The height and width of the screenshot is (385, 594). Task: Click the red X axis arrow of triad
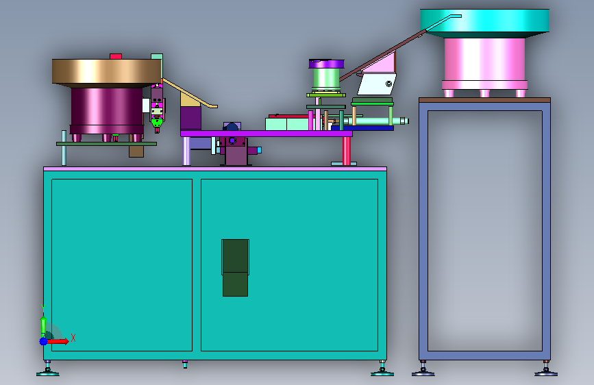[x=58, y=341]
